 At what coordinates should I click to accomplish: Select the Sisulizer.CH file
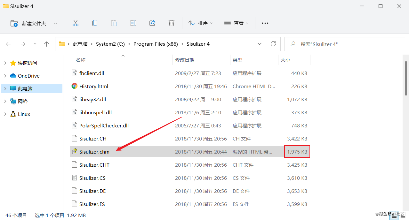pyautogui.click(x=93, y=139)
